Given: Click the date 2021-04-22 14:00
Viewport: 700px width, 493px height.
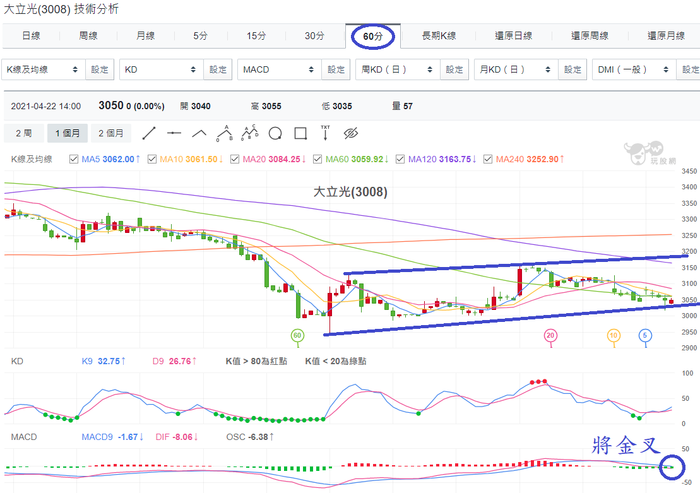Looking at the screenshot, I should click(x=46, y=106).
